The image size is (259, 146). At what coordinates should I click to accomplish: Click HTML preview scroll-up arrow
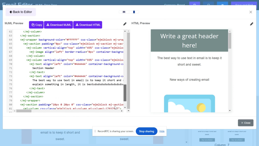230,31
